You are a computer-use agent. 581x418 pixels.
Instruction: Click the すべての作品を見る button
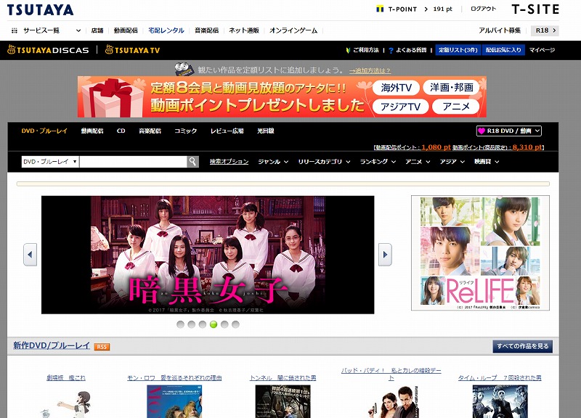click(523, 346)
